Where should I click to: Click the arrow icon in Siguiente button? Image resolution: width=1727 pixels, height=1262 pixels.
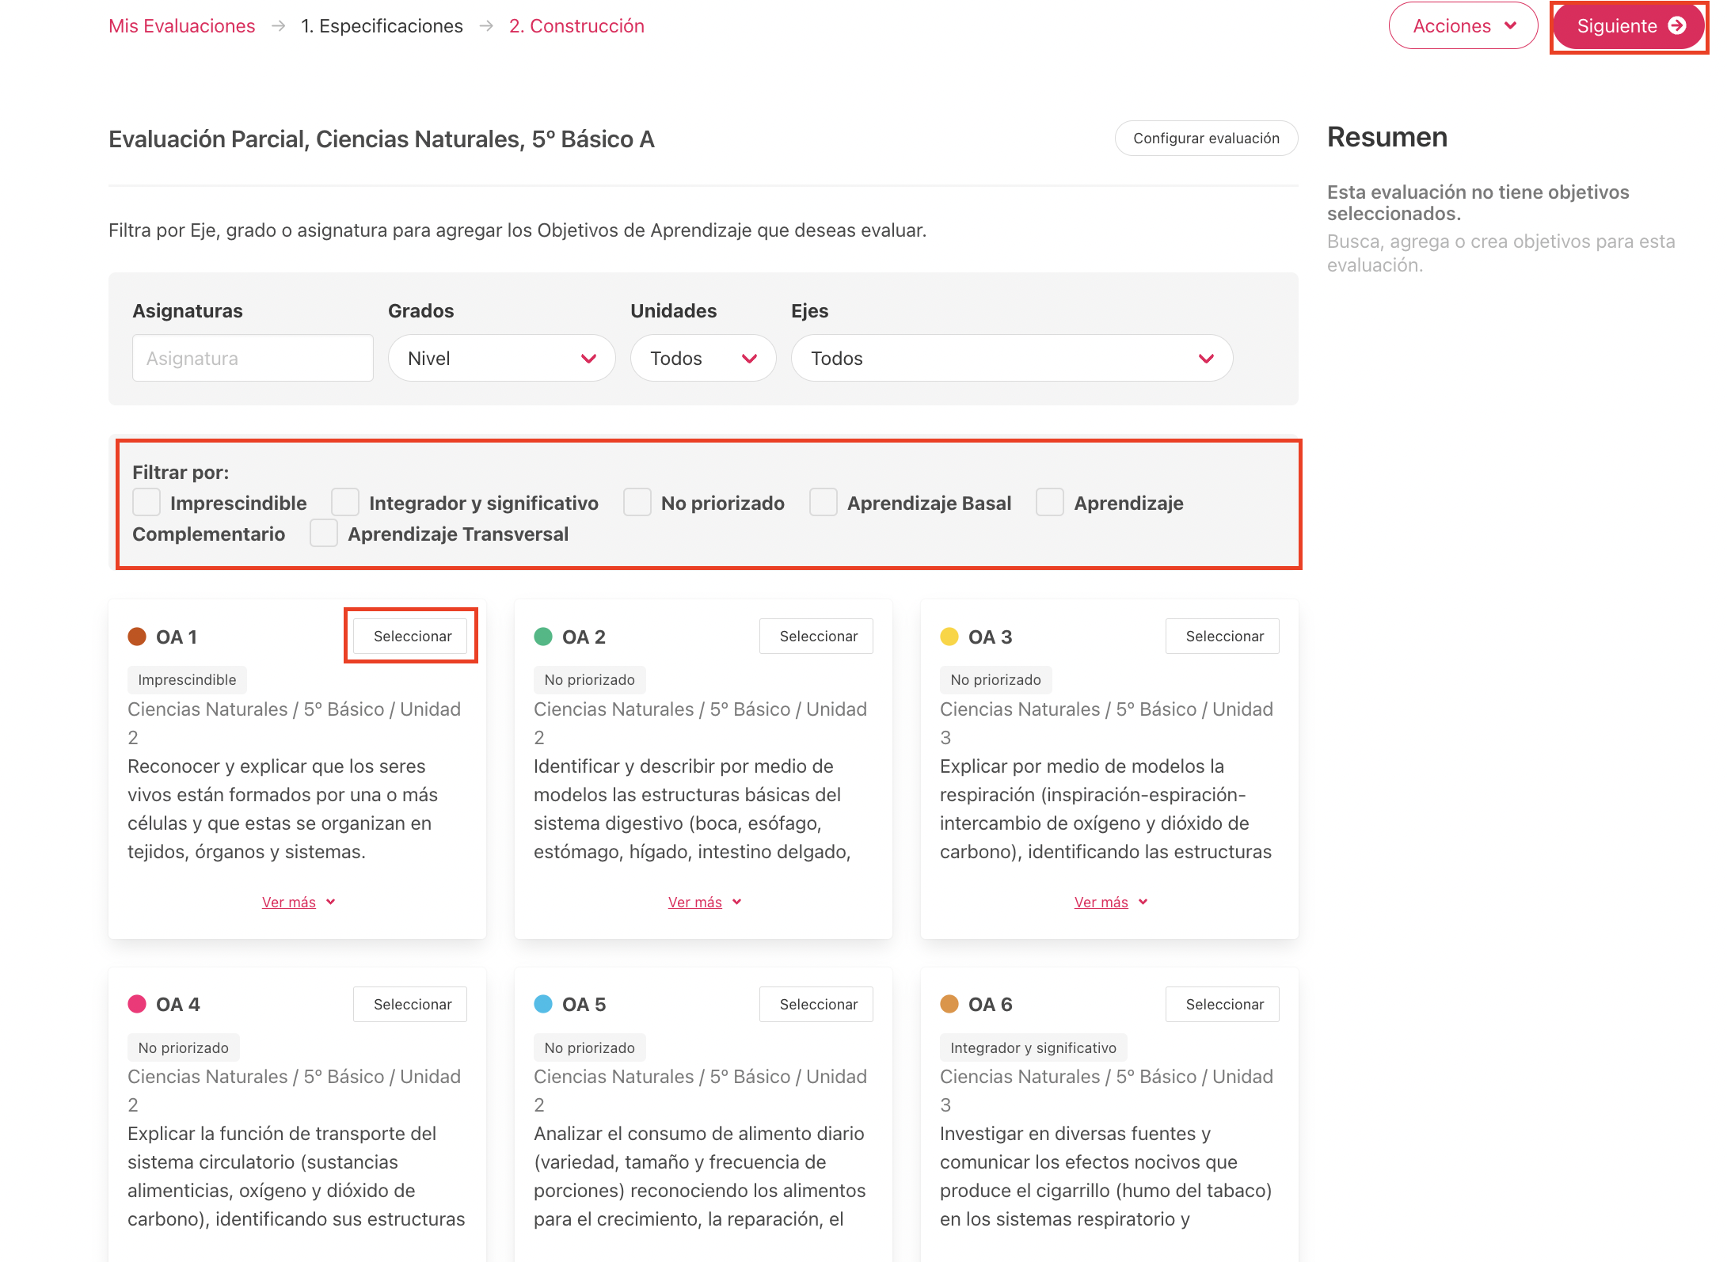(1677, 26)
